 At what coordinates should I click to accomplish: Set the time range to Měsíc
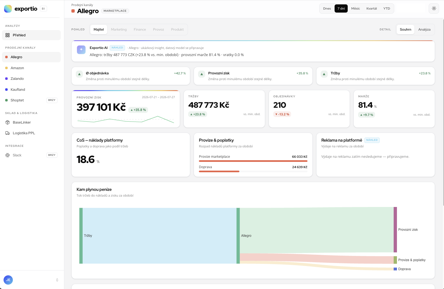click(x=355, y=8)
